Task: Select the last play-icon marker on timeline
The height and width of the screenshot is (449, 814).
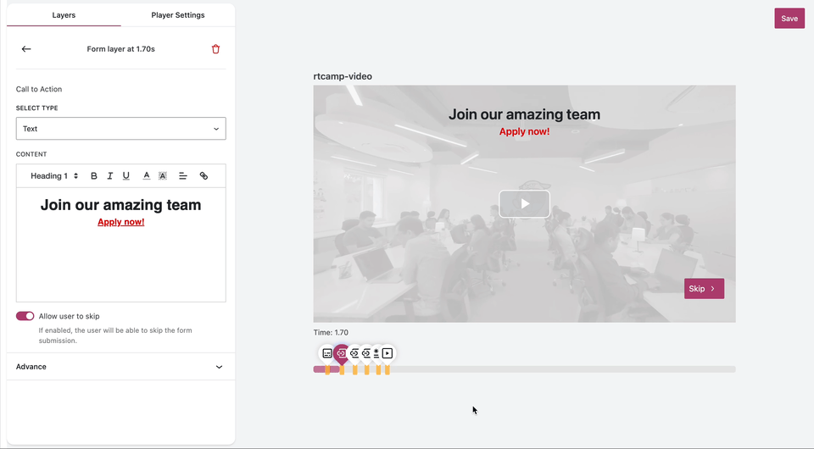Action: coord(387,353)
